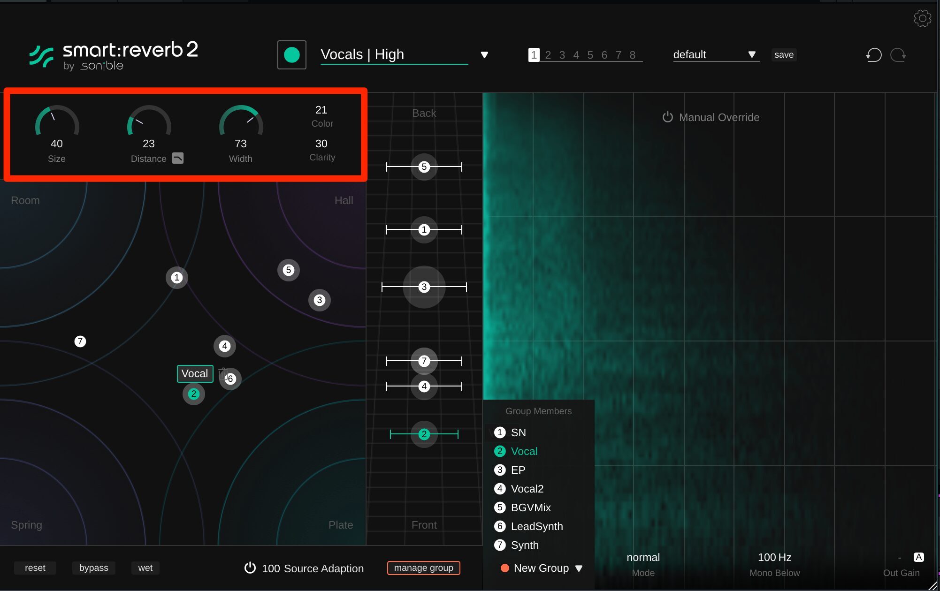
Task: Click the reset button
Action: tap(35, 568)
